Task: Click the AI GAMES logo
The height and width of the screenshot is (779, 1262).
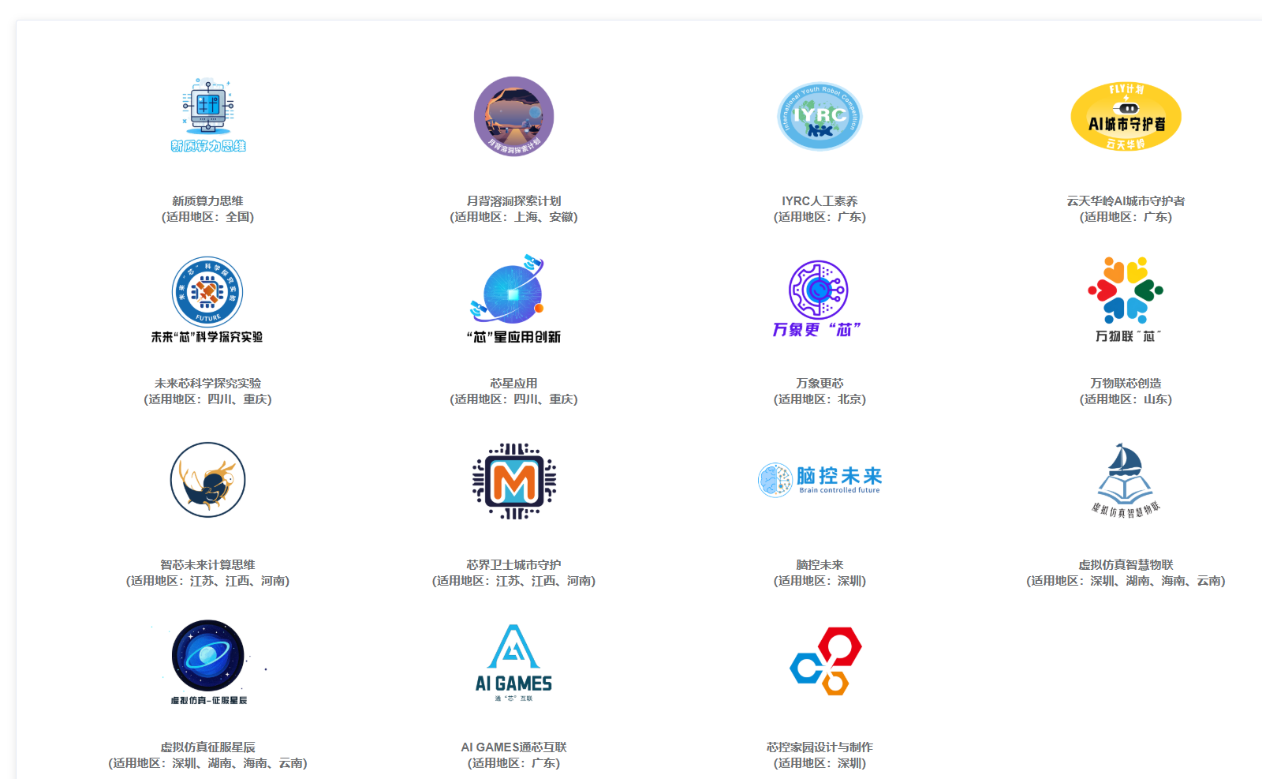Action: tap(513, 663)
